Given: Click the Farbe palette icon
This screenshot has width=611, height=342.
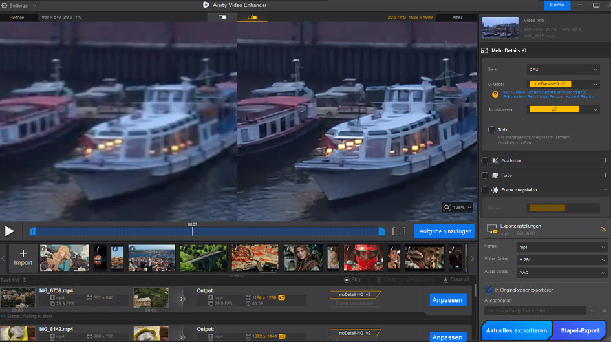Looking at the screenshot, I should coord(495,175).
